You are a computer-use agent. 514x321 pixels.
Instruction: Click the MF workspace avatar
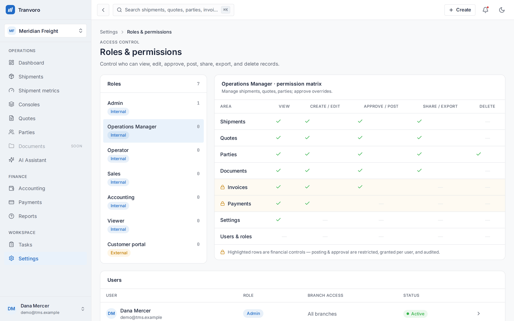pyautogui.click(x=12, y=31)
